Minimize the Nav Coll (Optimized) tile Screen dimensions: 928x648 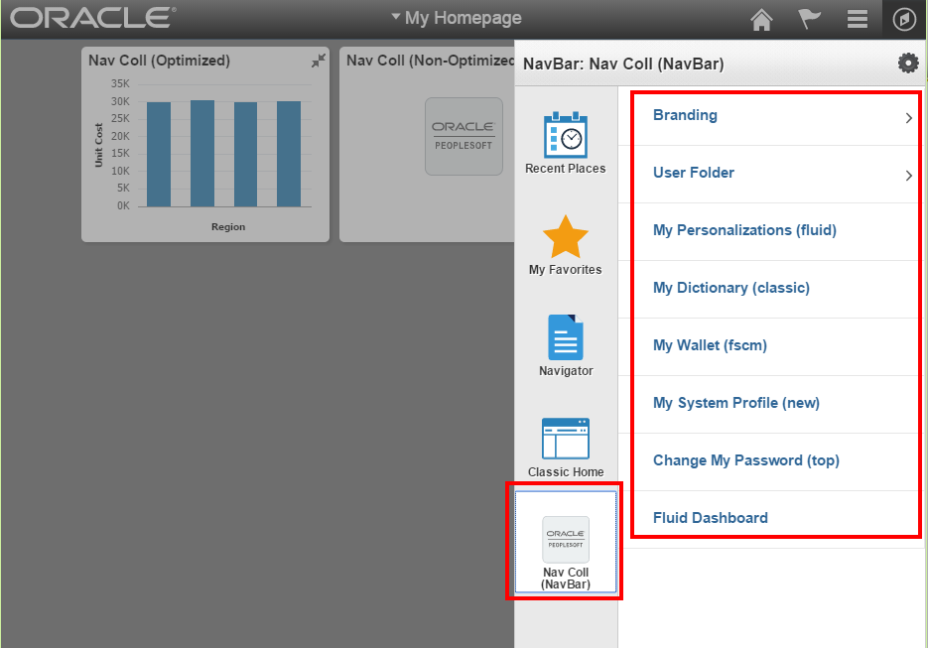point(319,61)
